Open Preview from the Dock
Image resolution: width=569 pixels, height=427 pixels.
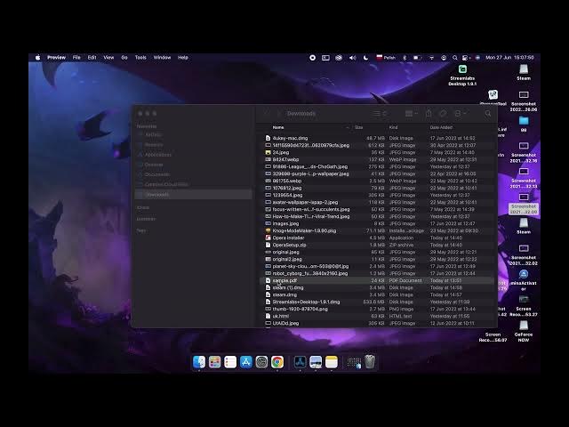coord(316,362)
